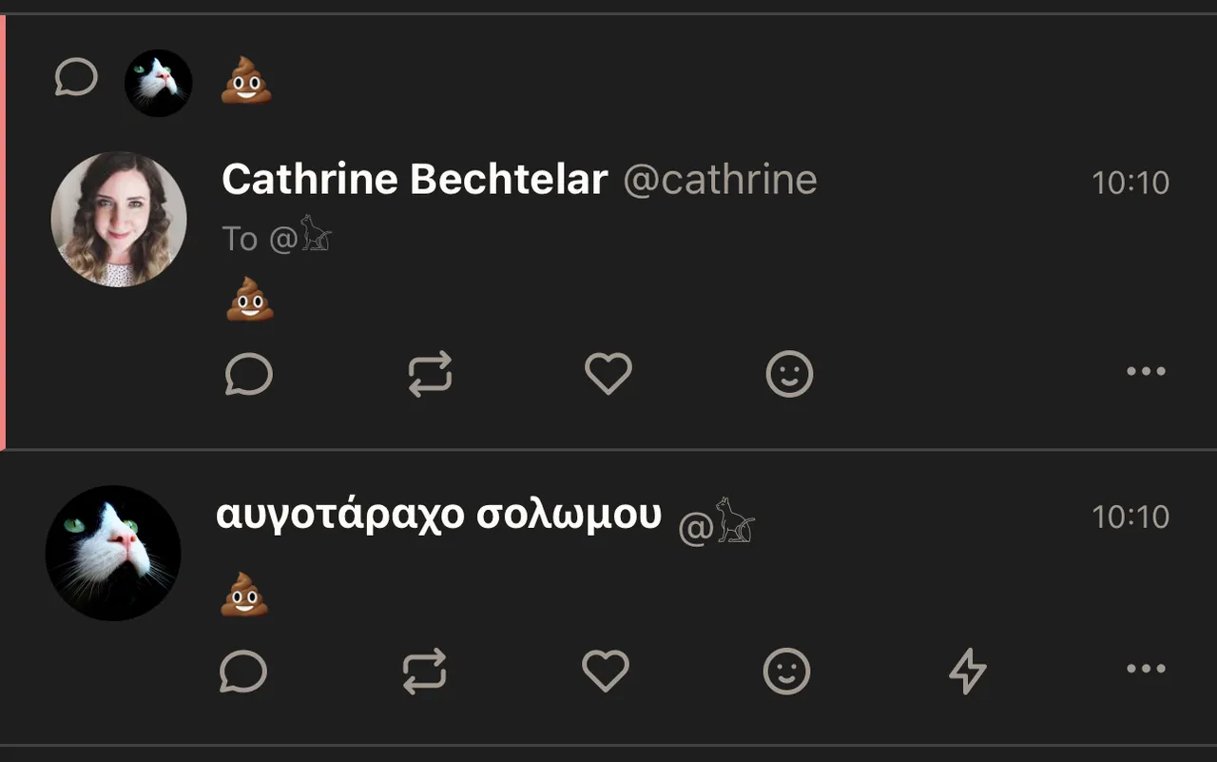This screenshot has width=1217, height=762.
Task: Open more options for Cathrine's post
Action: 1146,372
